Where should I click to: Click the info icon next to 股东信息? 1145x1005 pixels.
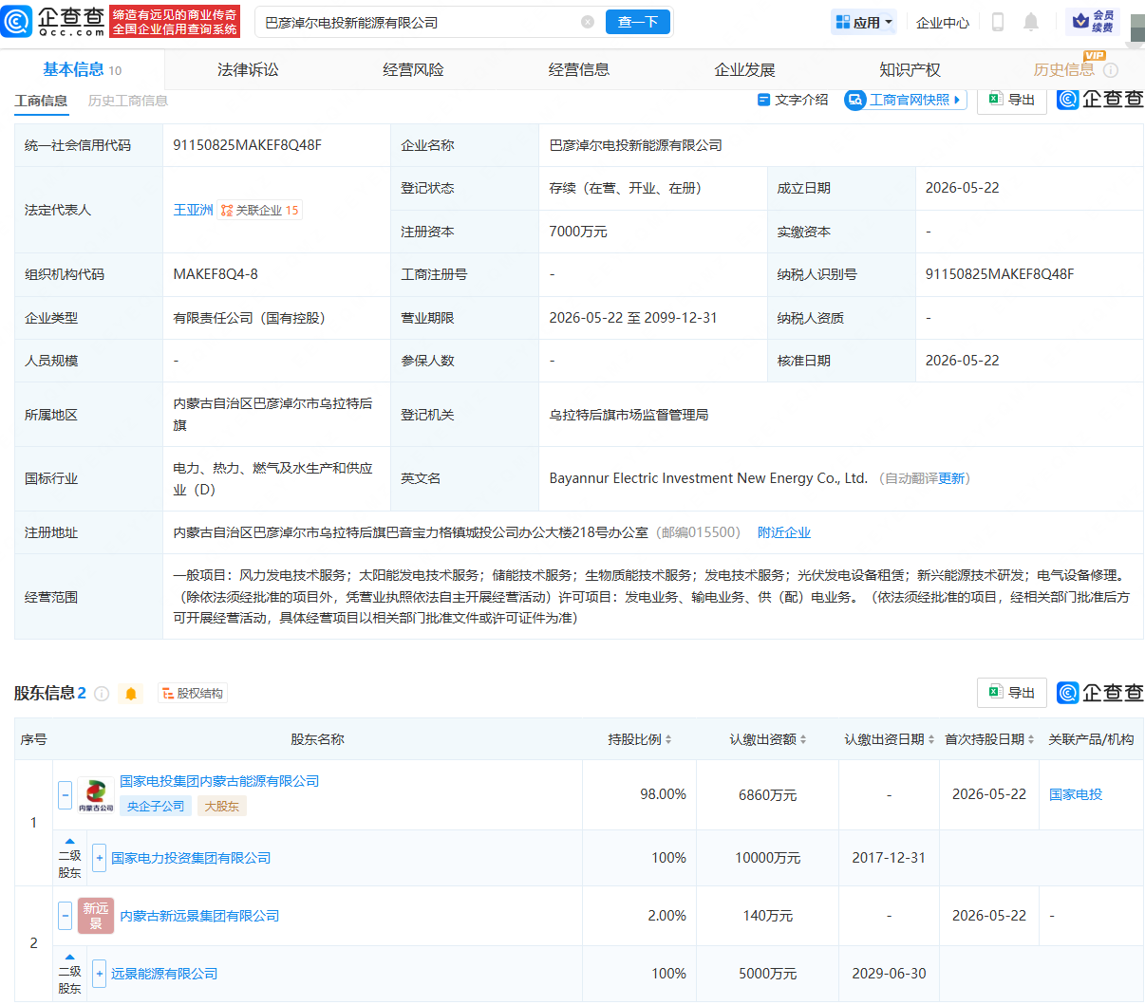(102, 694)
